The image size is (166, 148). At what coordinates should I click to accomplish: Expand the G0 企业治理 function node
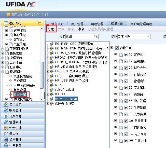click(x=116, y=140)
